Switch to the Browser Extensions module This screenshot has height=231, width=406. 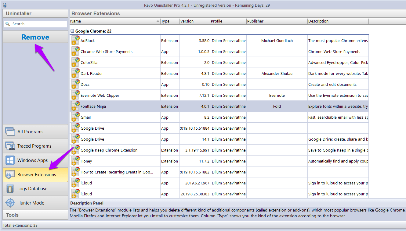[35, 175]
